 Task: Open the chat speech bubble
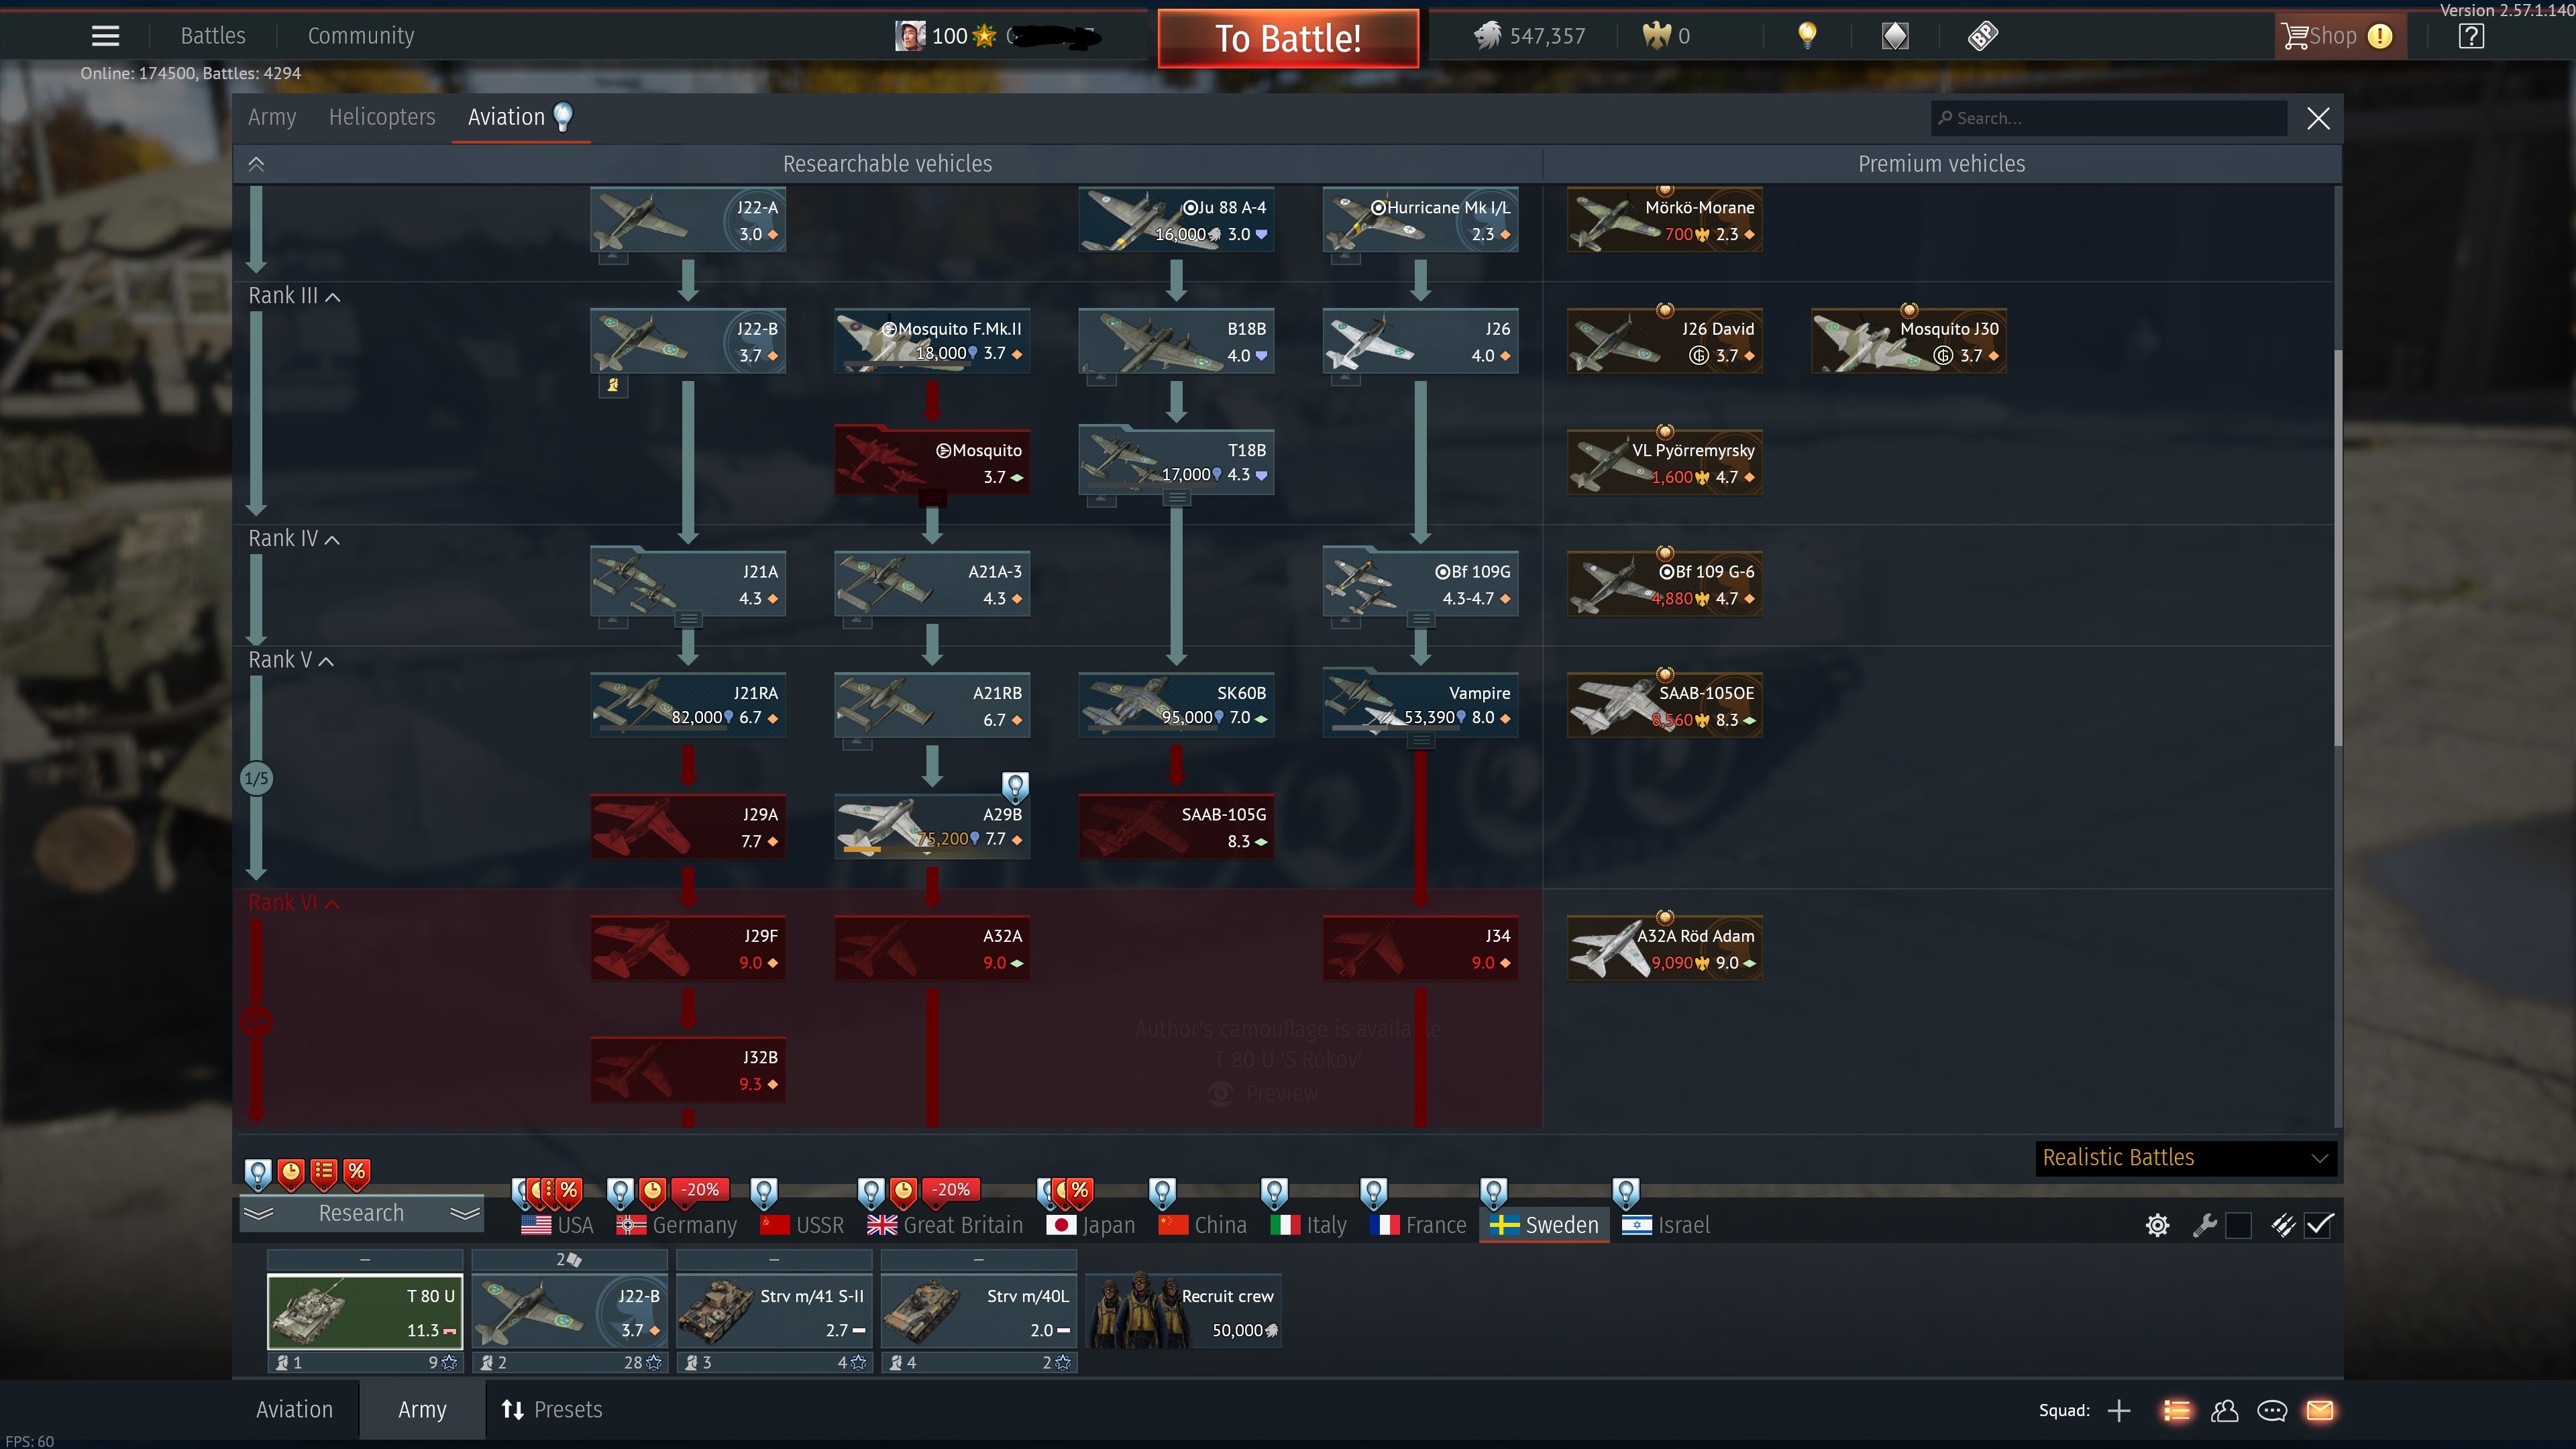tap(2272, 1410)
